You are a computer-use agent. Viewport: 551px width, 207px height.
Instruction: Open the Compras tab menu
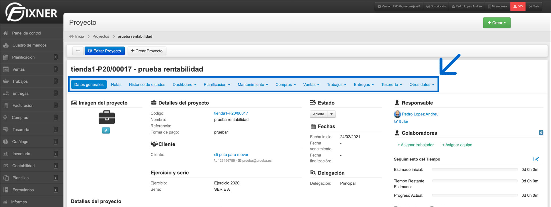[x=286, y=85]
